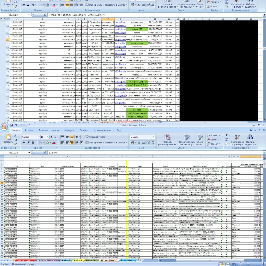This screenshot has height=266, width=266.
Task: Decrease decimal places in lower window ribbon
Action: tap(153, 142)
